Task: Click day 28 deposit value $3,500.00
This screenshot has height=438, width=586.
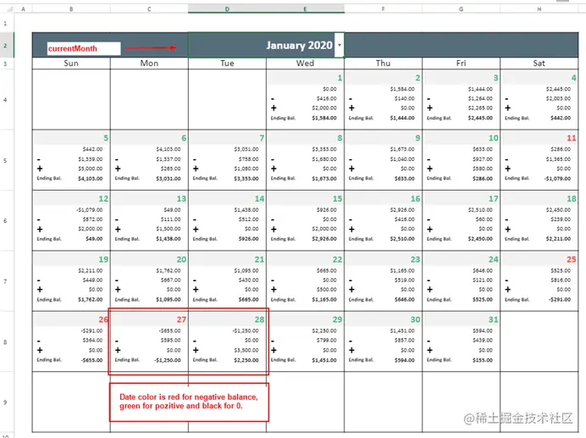Action: [246, 351]
